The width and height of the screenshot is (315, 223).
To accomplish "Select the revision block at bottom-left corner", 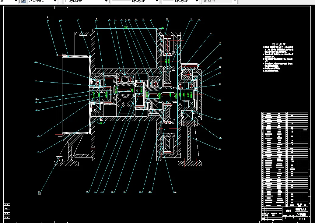I will [6, 212].
